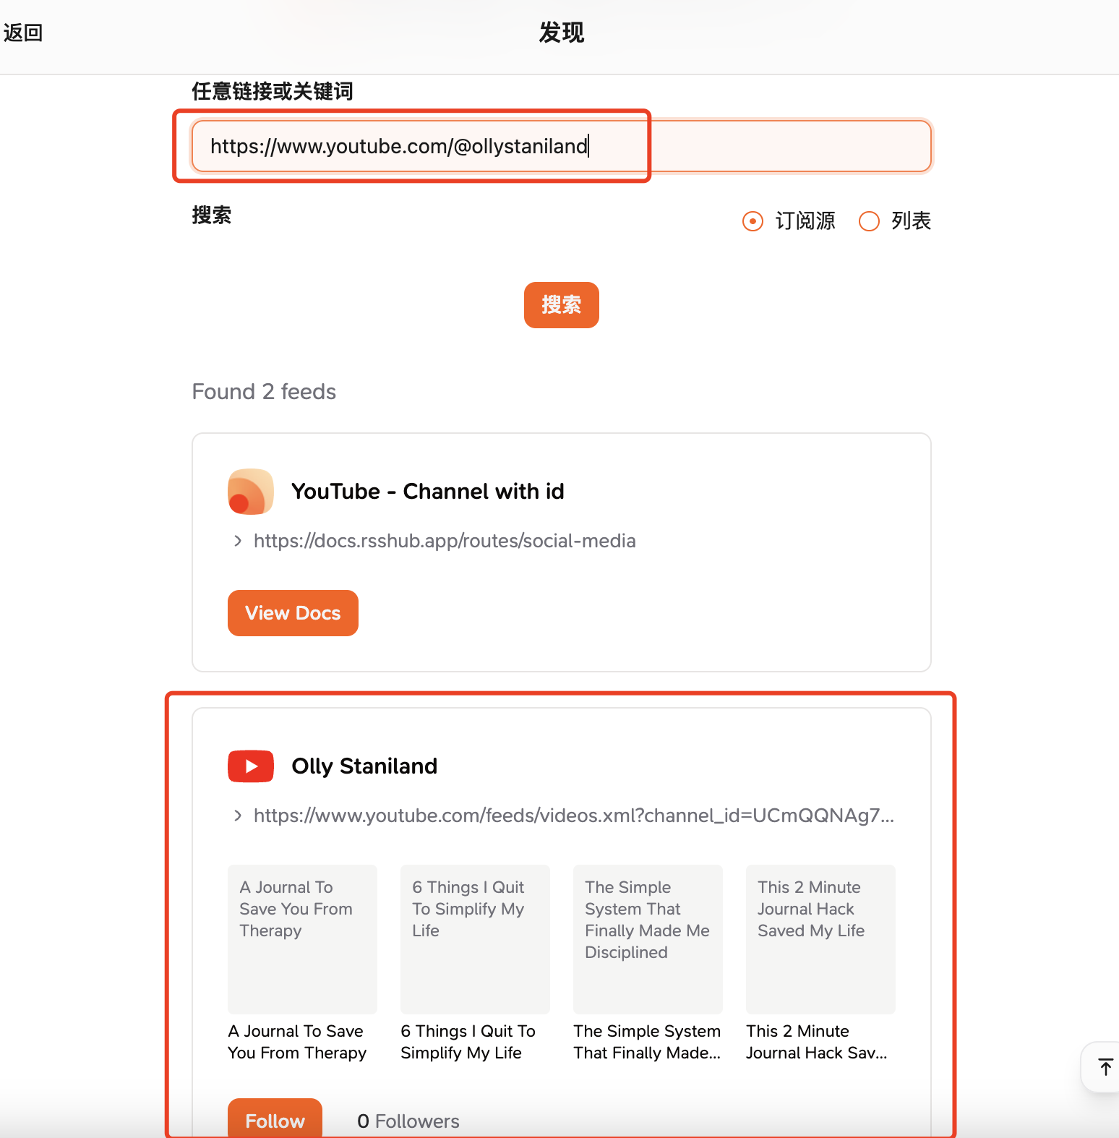This screenshot has height=1138, width=1119.
Task: Click the 发现 page title
Action: click(562, 33)
